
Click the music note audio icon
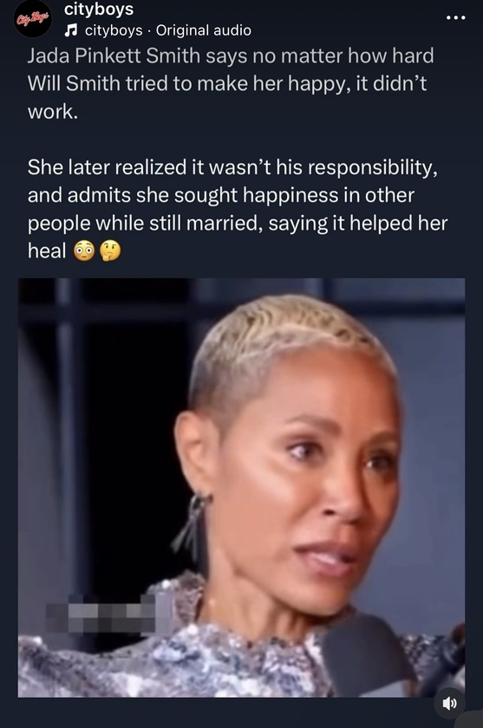(x=70, y=30)
